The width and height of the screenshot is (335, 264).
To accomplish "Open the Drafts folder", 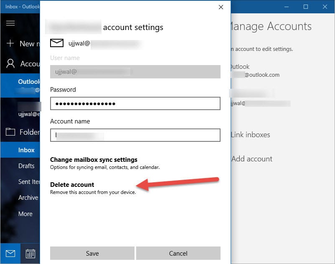I will click(26, 166).
